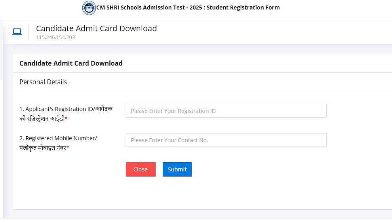Click the bold "Candidate Admit Card Download" card heading
392x220 pixels.
(71, 63)
